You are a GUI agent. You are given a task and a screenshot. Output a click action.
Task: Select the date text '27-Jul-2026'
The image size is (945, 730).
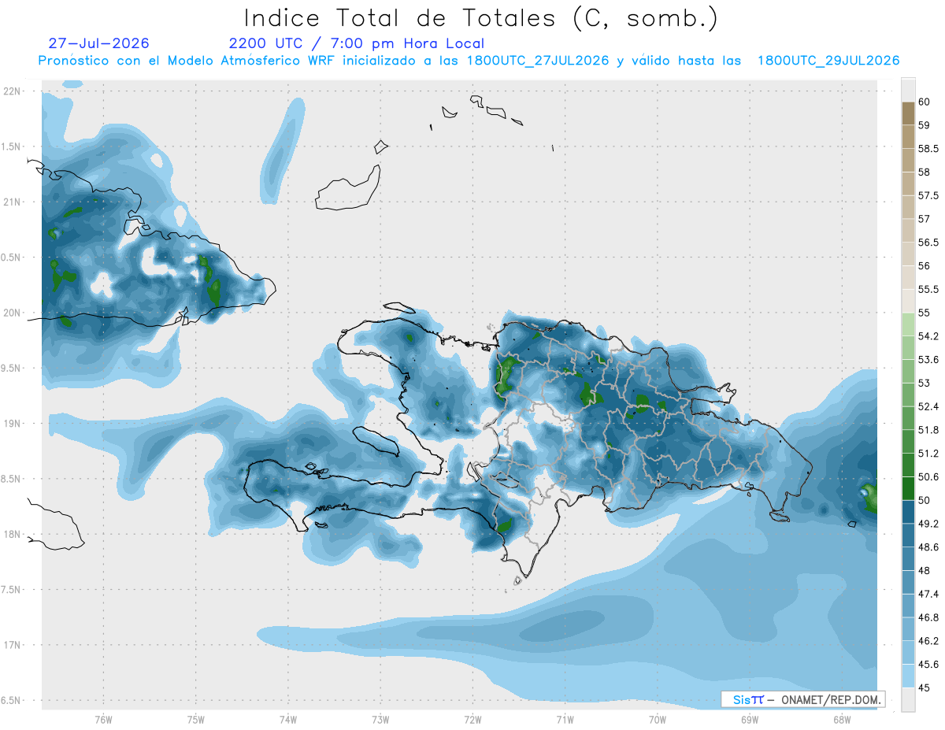point(98,43)
